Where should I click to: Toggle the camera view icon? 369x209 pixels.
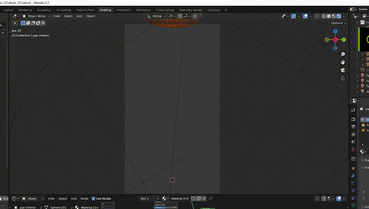(x=342, y=70)
